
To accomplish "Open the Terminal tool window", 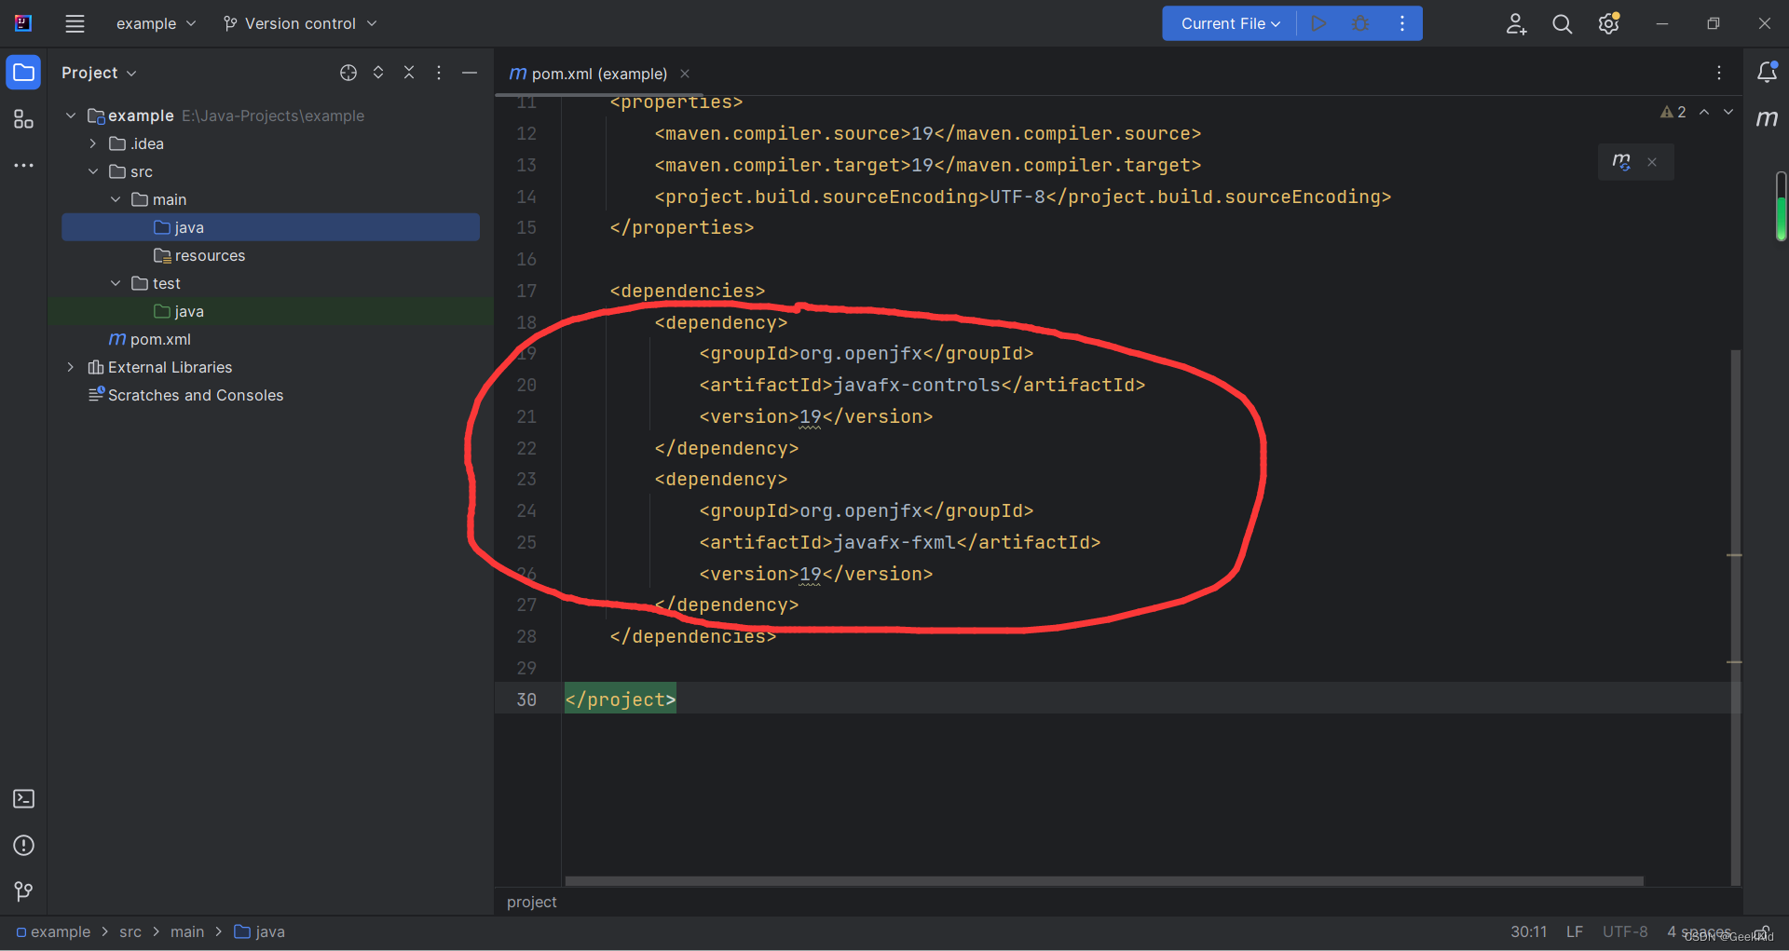I will click(23, 799).
